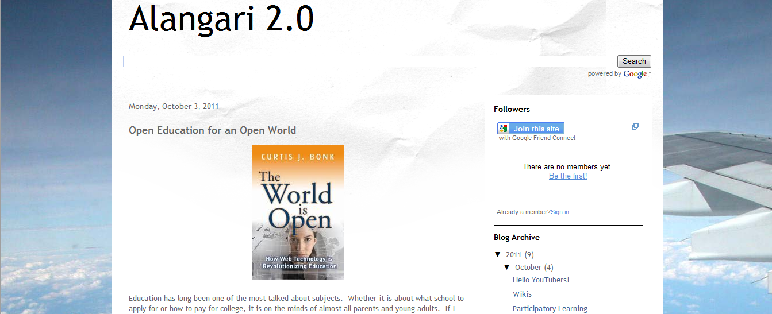Collapse the 2011 archive triangle
The image size is (772, 314).
498,254
